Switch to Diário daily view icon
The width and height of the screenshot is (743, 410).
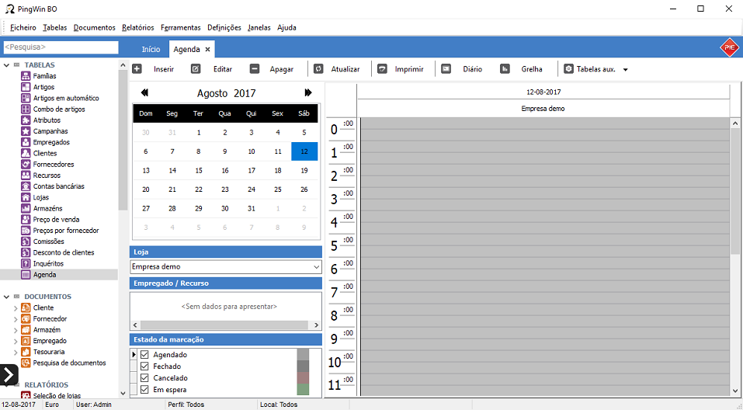446,69
